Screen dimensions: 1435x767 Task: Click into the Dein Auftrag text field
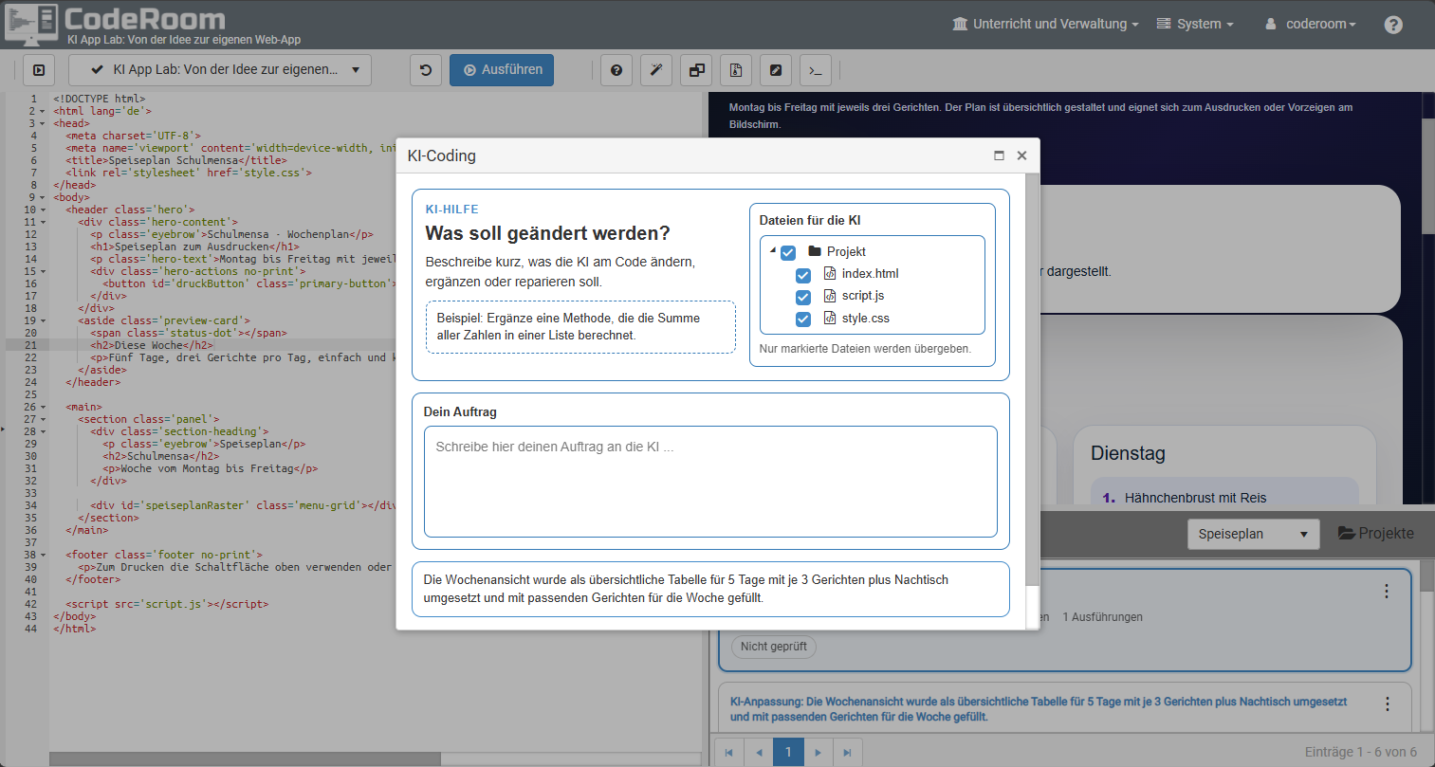[x=710, y=482]
